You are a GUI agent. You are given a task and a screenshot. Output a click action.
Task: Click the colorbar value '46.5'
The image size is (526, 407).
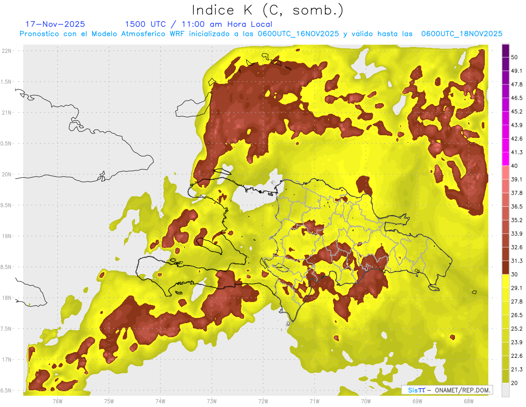tap(517, 98)
